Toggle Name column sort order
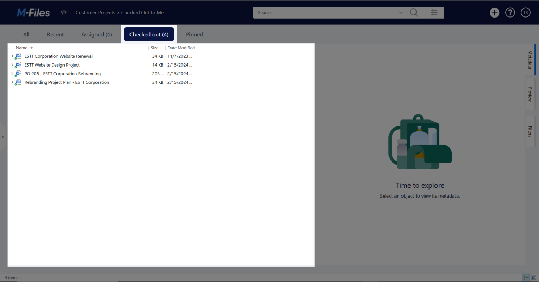 click(21, 48)
